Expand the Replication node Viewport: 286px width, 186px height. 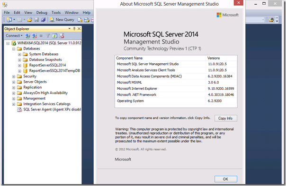(x=14, y=88)
